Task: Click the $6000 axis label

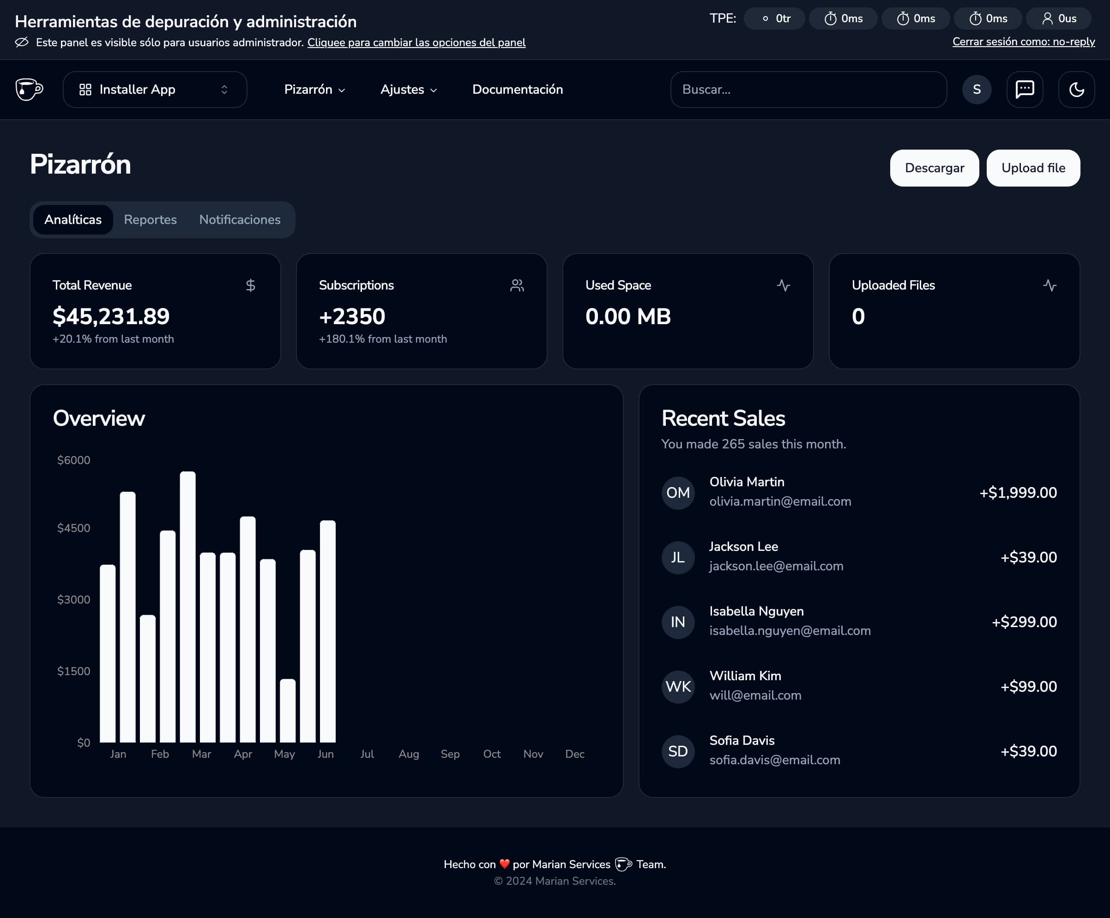Action: click(73, 460)
